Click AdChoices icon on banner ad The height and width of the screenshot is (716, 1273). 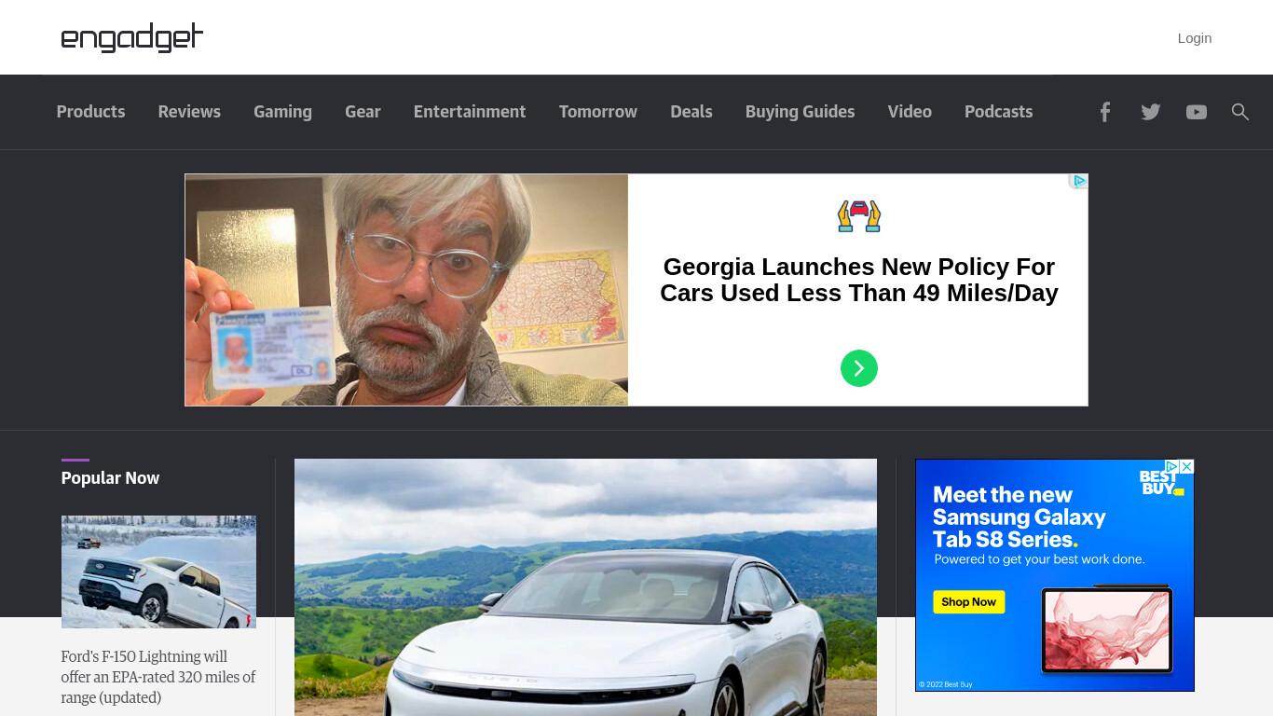pyautogui.click(x=1079, y=181)
